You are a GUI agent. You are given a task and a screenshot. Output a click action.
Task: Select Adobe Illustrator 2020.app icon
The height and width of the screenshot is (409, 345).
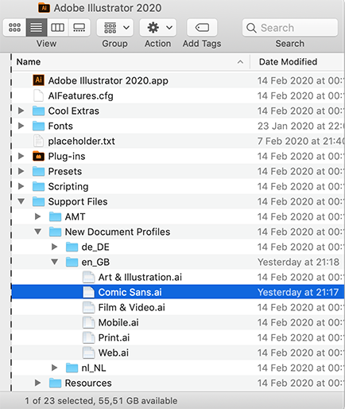click(38, 80)
